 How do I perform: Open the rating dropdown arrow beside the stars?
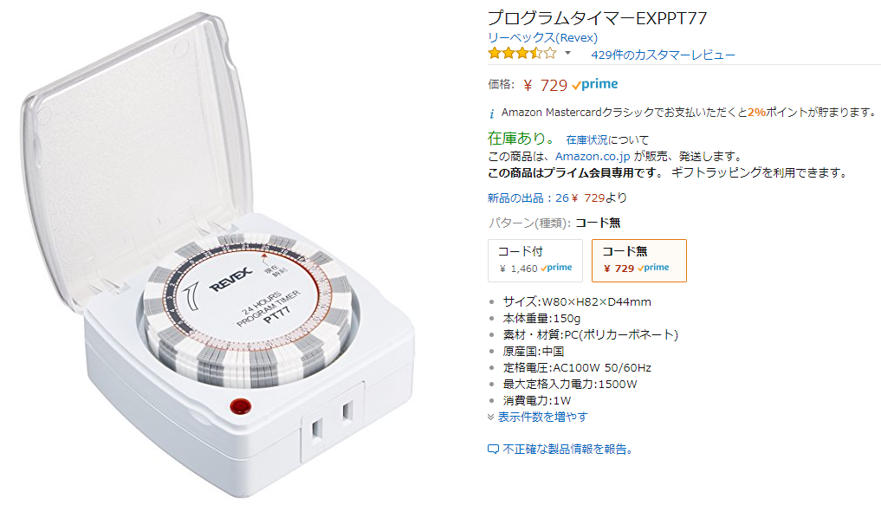(x=567, y=54)
